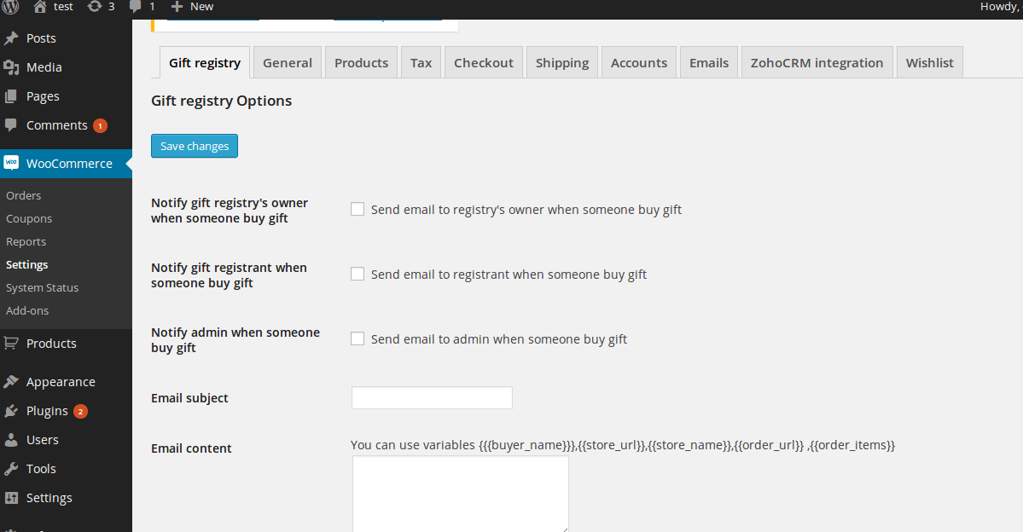Check send email to registrant option
1023x532 pixels.
(x=357, y=274)
